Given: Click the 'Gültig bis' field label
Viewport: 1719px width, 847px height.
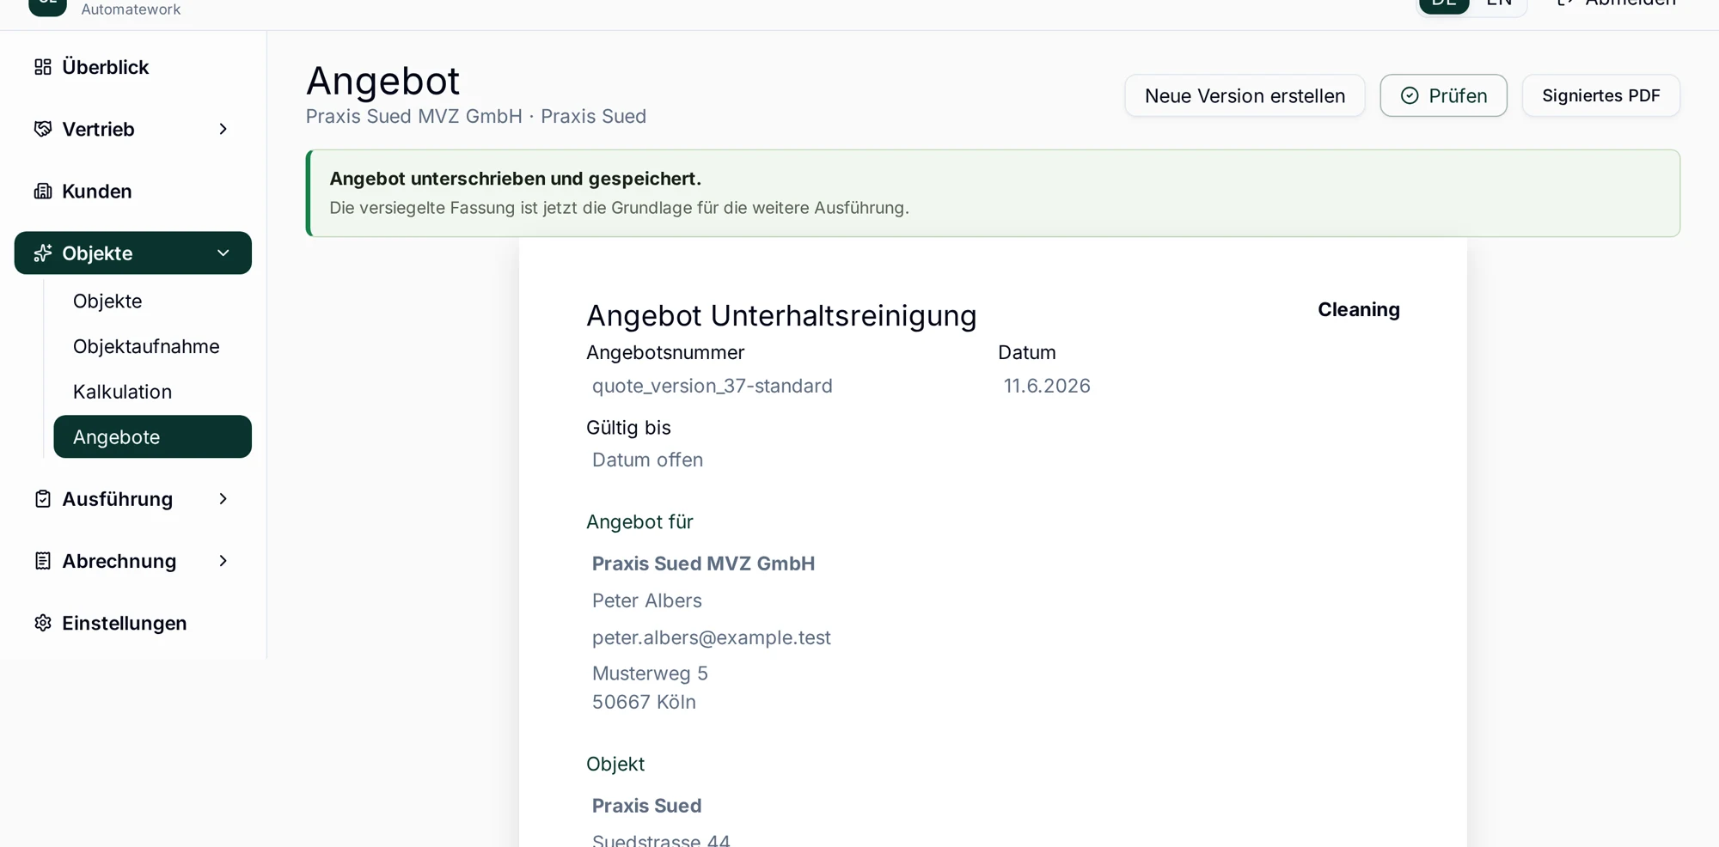Looking at the screenshot, I should pyautogui.click(x=628, y=427).
